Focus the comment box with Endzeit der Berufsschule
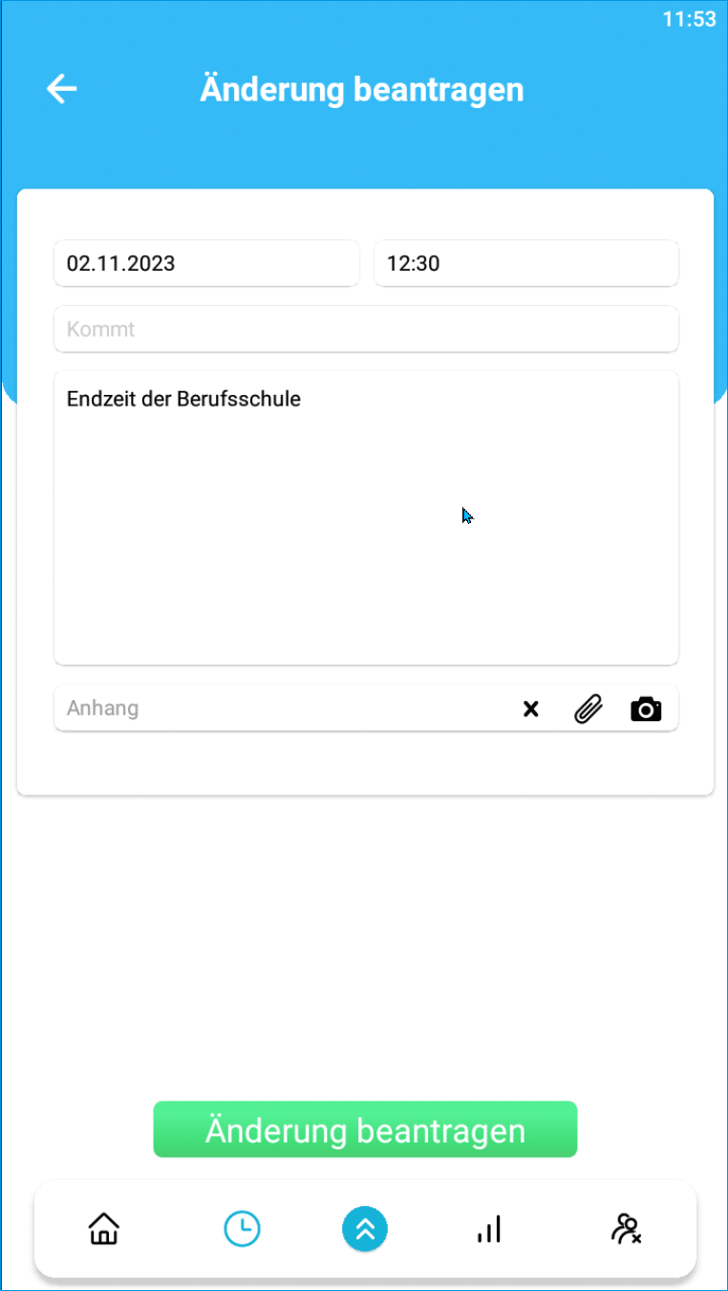 click(366, 517)
